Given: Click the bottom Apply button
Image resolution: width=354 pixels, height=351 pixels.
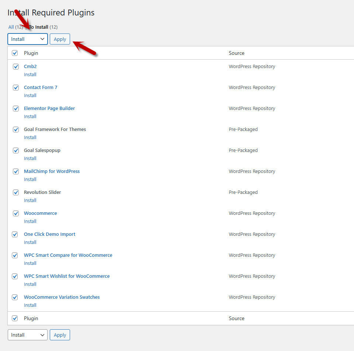Looking at the screenshot, I should 60,335.
